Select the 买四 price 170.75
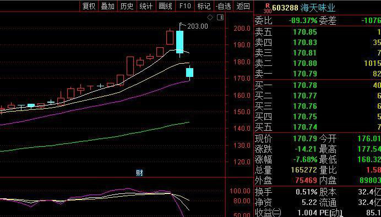The height and width of the screenshot is (217, 381). tap(305, 116)
